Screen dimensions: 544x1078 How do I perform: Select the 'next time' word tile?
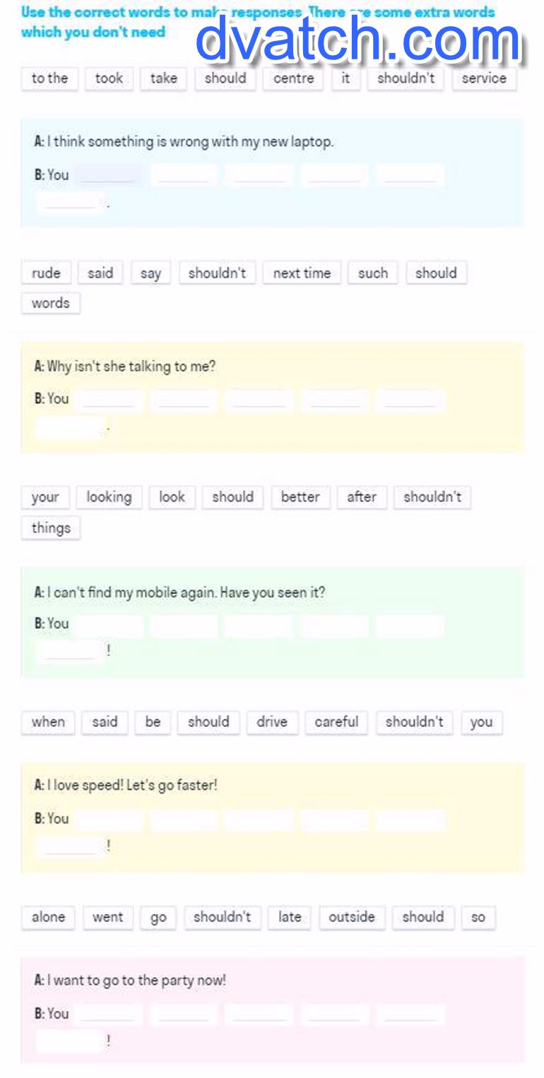(x=302, y=273)
